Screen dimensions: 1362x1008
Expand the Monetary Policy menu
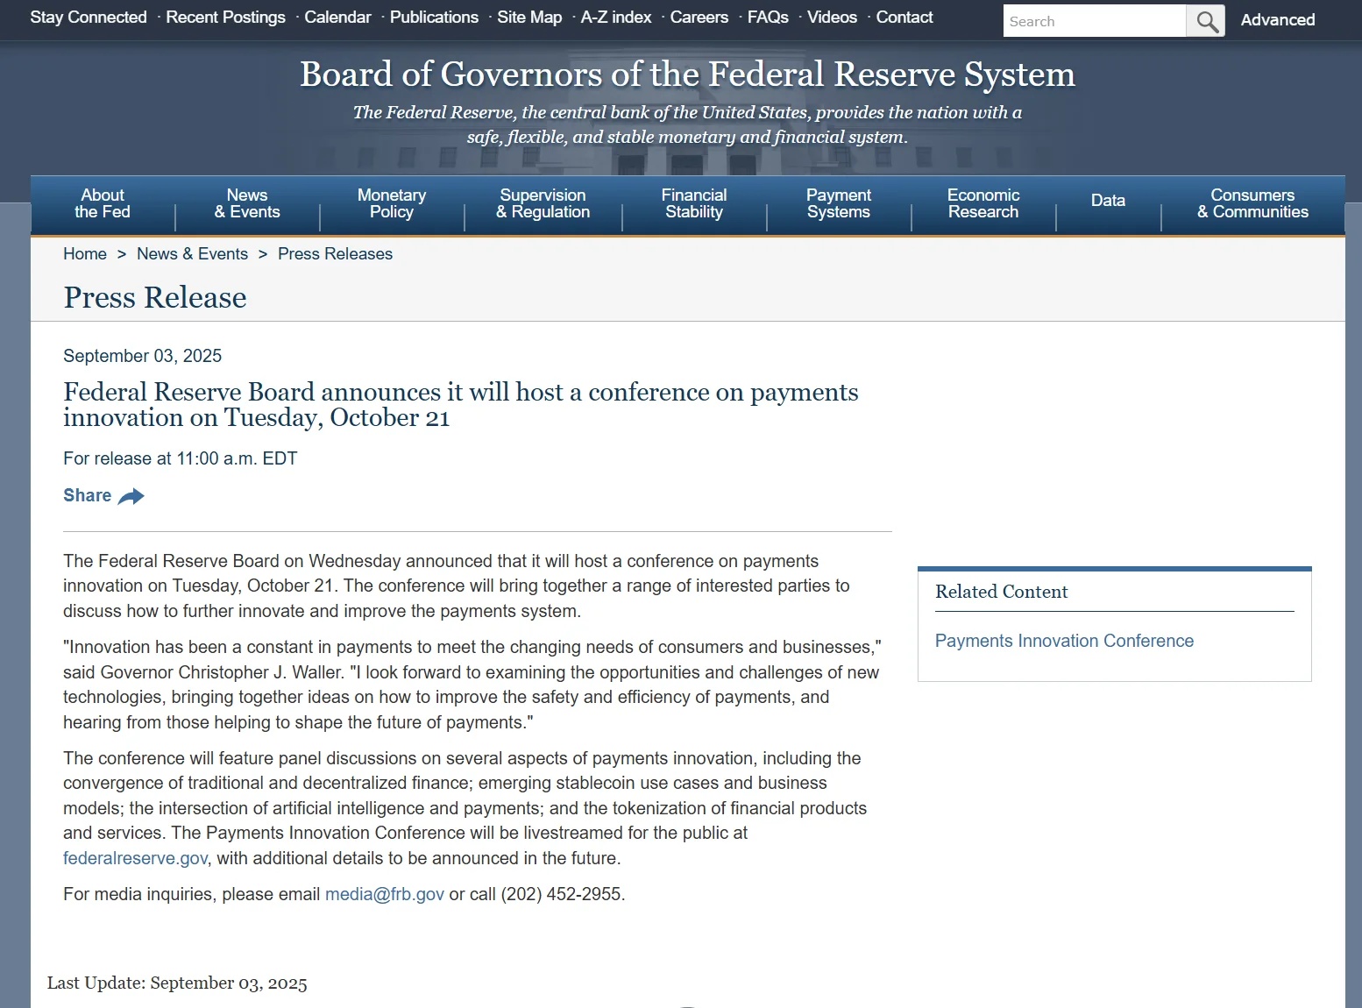coord(391,203)
